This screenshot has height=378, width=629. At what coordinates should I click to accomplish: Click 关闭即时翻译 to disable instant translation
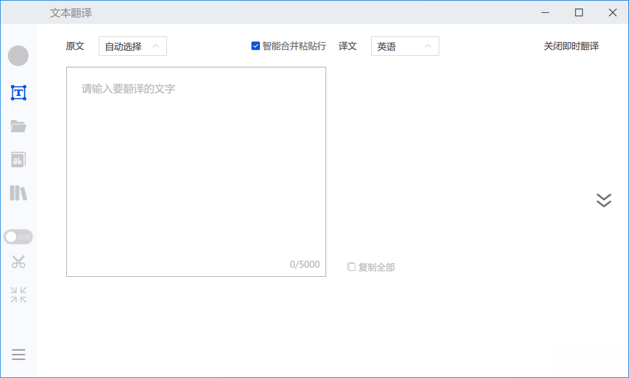coord(571,46)
